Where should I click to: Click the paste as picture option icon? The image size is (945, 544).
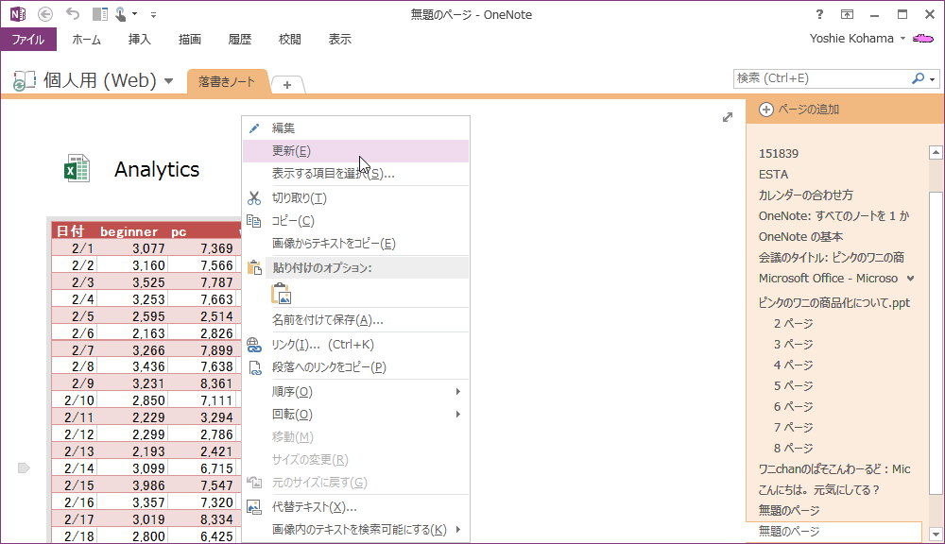pyautogui.click(x=282, y=294)
